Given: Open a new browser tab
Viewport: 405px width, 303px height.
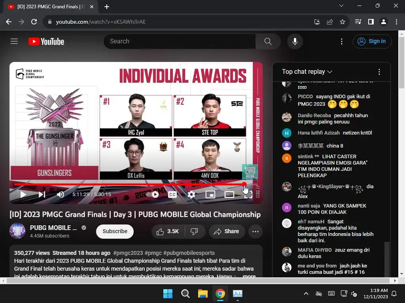Looking at the screenshot, I should [107, 7].
